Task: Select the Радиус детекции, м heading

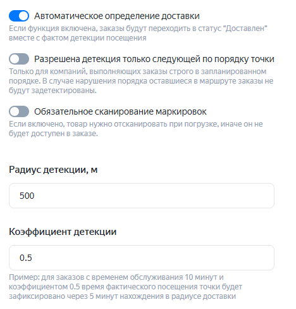Action: (x=53, y=170)
